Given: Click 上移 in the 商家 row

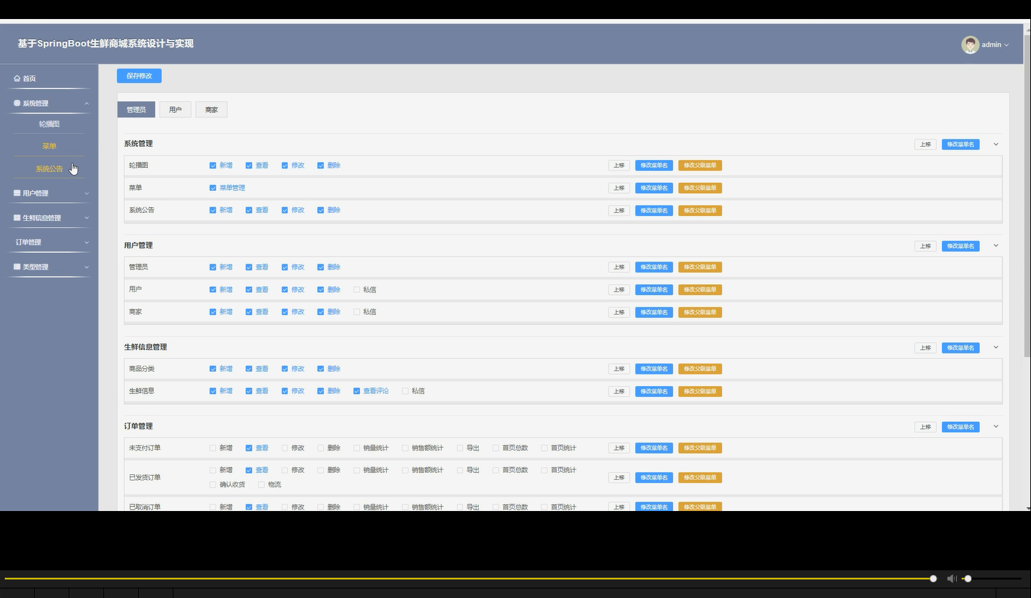Looking at the screenshot, I should [619, 313].
